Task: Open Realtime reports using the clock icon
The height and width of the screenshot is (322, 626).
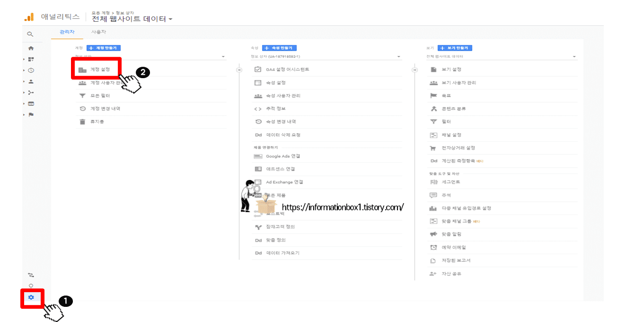Action: tap(31, 70)
